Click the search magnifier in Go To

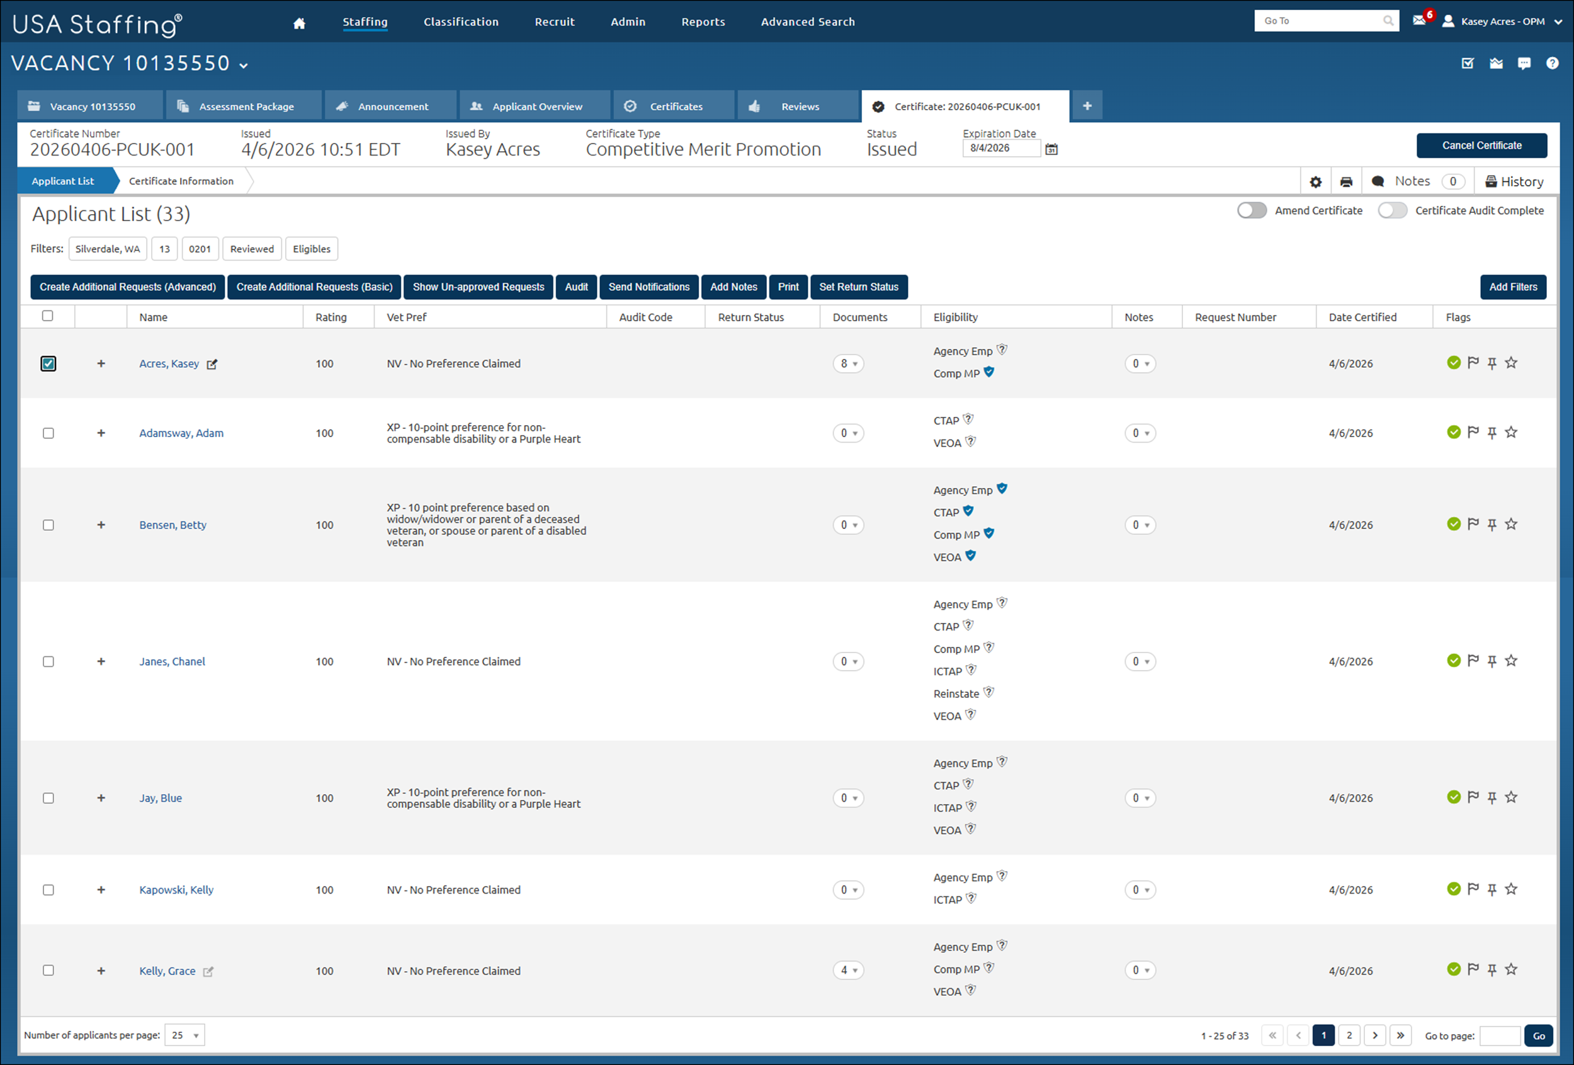(1388, 21)
